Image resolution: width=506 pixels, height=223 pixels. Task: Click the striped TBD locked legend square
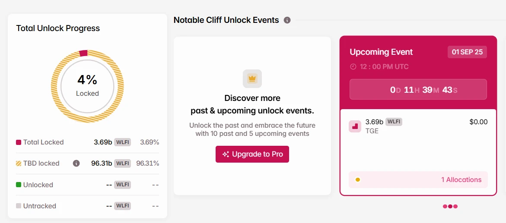19,163
